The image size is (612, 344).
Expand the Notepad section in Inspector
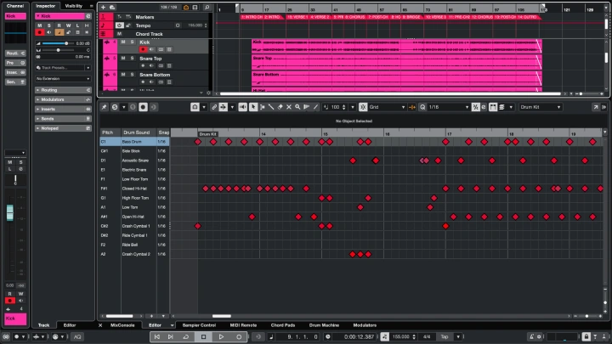pyautogui.click(x=63, y=128)
